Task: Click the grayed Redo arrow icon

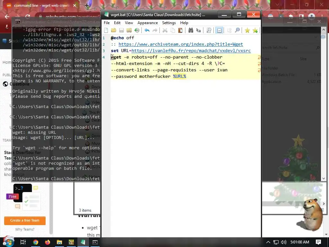Action: coord(155,30)
